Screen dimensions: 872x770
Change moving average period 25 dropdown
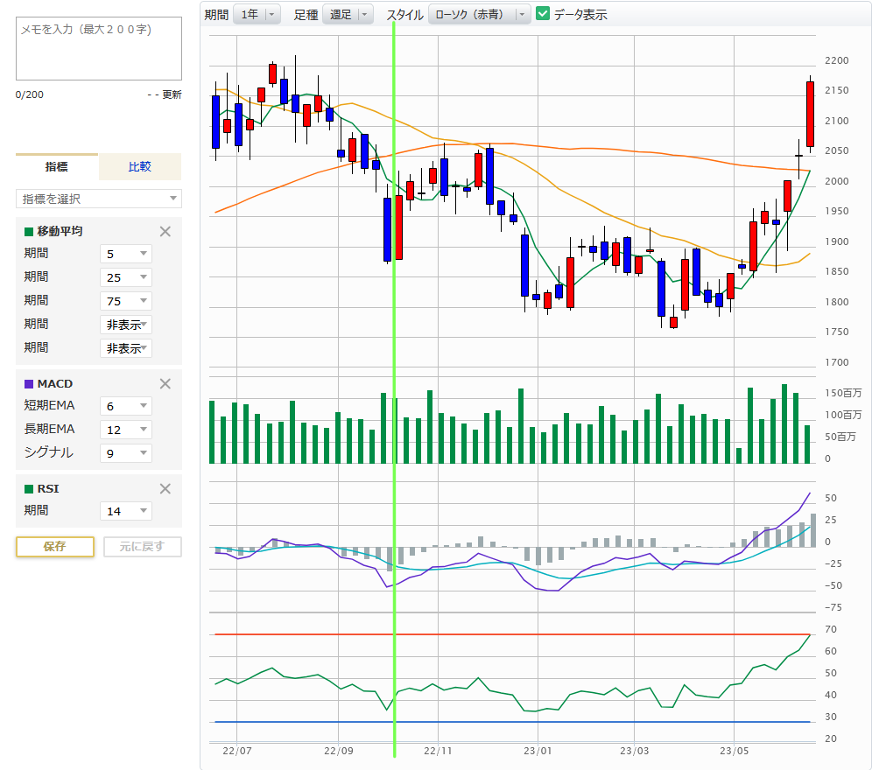(126, 277)
